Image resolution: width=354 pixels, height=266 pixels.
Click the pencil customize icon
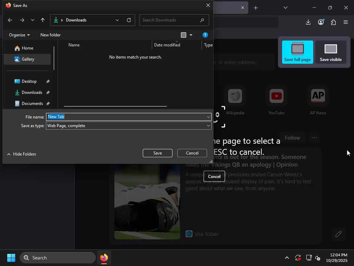click(338, 234)
